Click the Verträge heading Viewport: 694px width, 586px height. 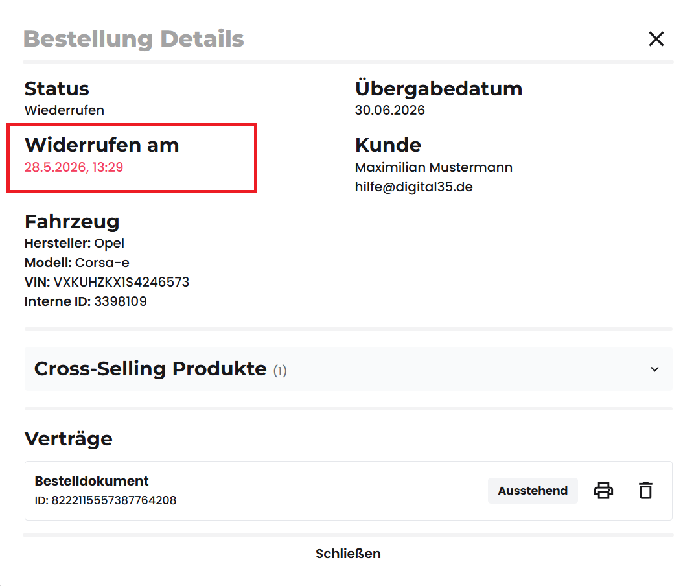[69, 439]
